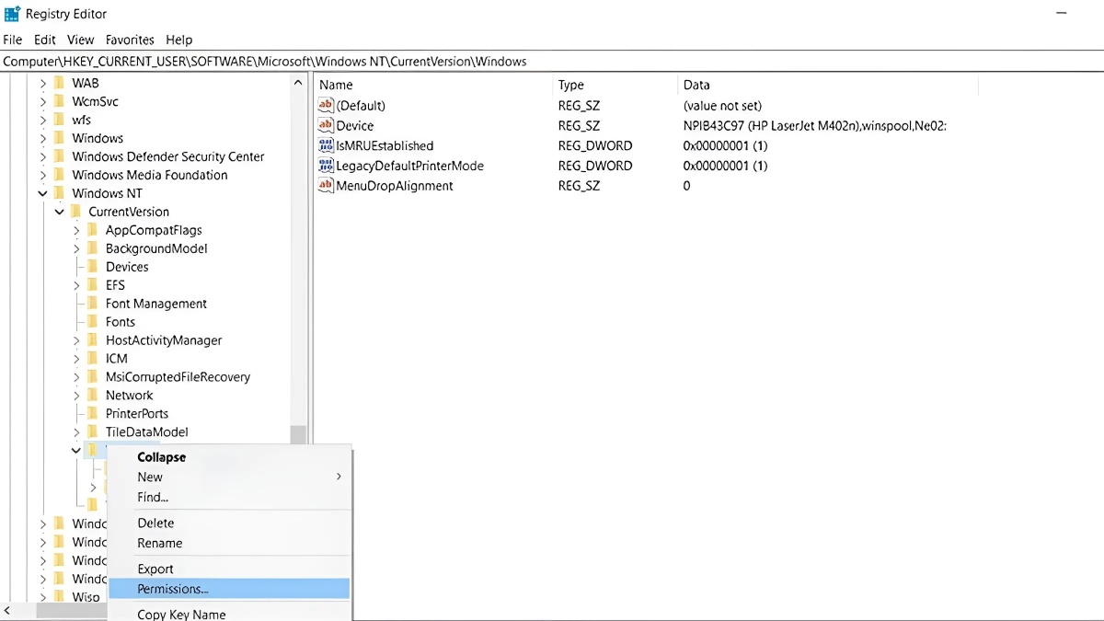Screen dimensions: 1104x621
Task: Collapse the CurrentVersion tree node
Action: coord(59,211)
